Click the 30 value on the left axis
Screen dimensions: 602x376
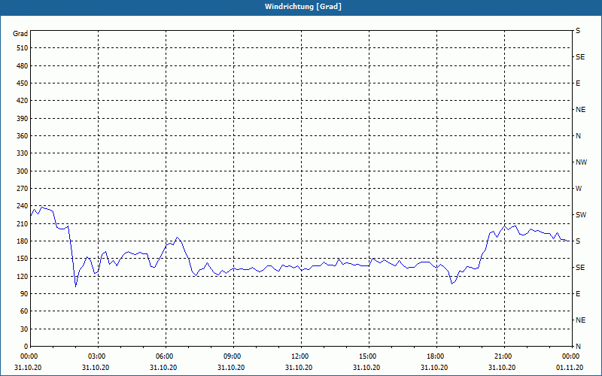pos(24,329)
